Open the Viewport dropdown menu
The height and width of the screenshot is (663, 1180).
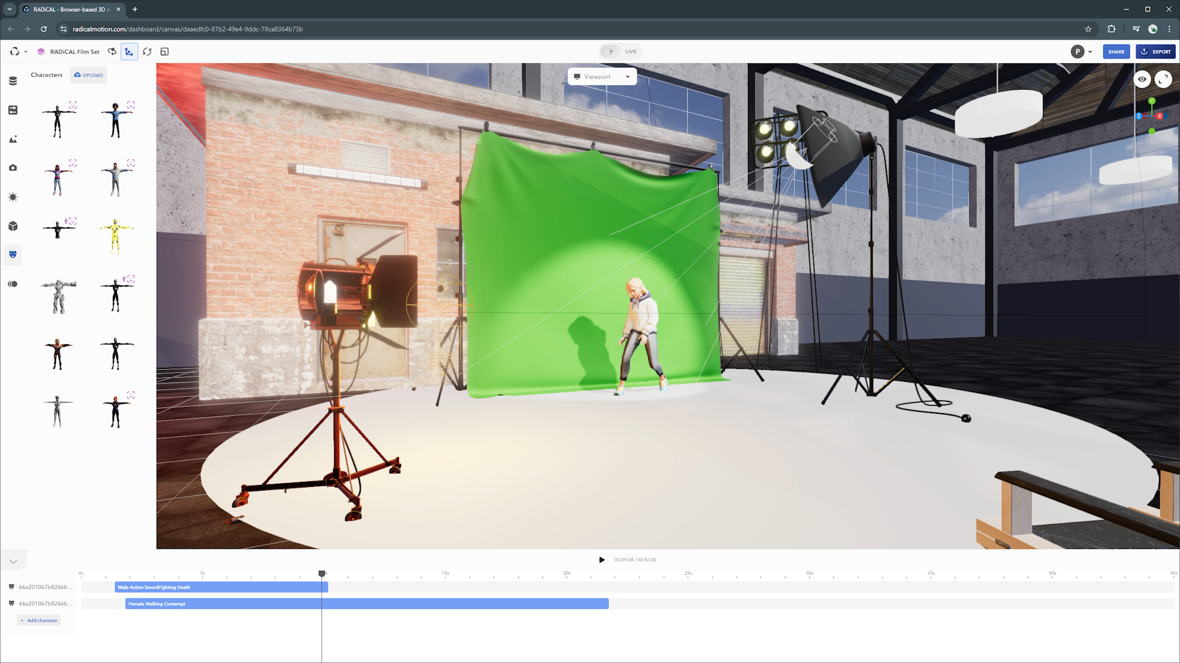[x=602, y=76]
